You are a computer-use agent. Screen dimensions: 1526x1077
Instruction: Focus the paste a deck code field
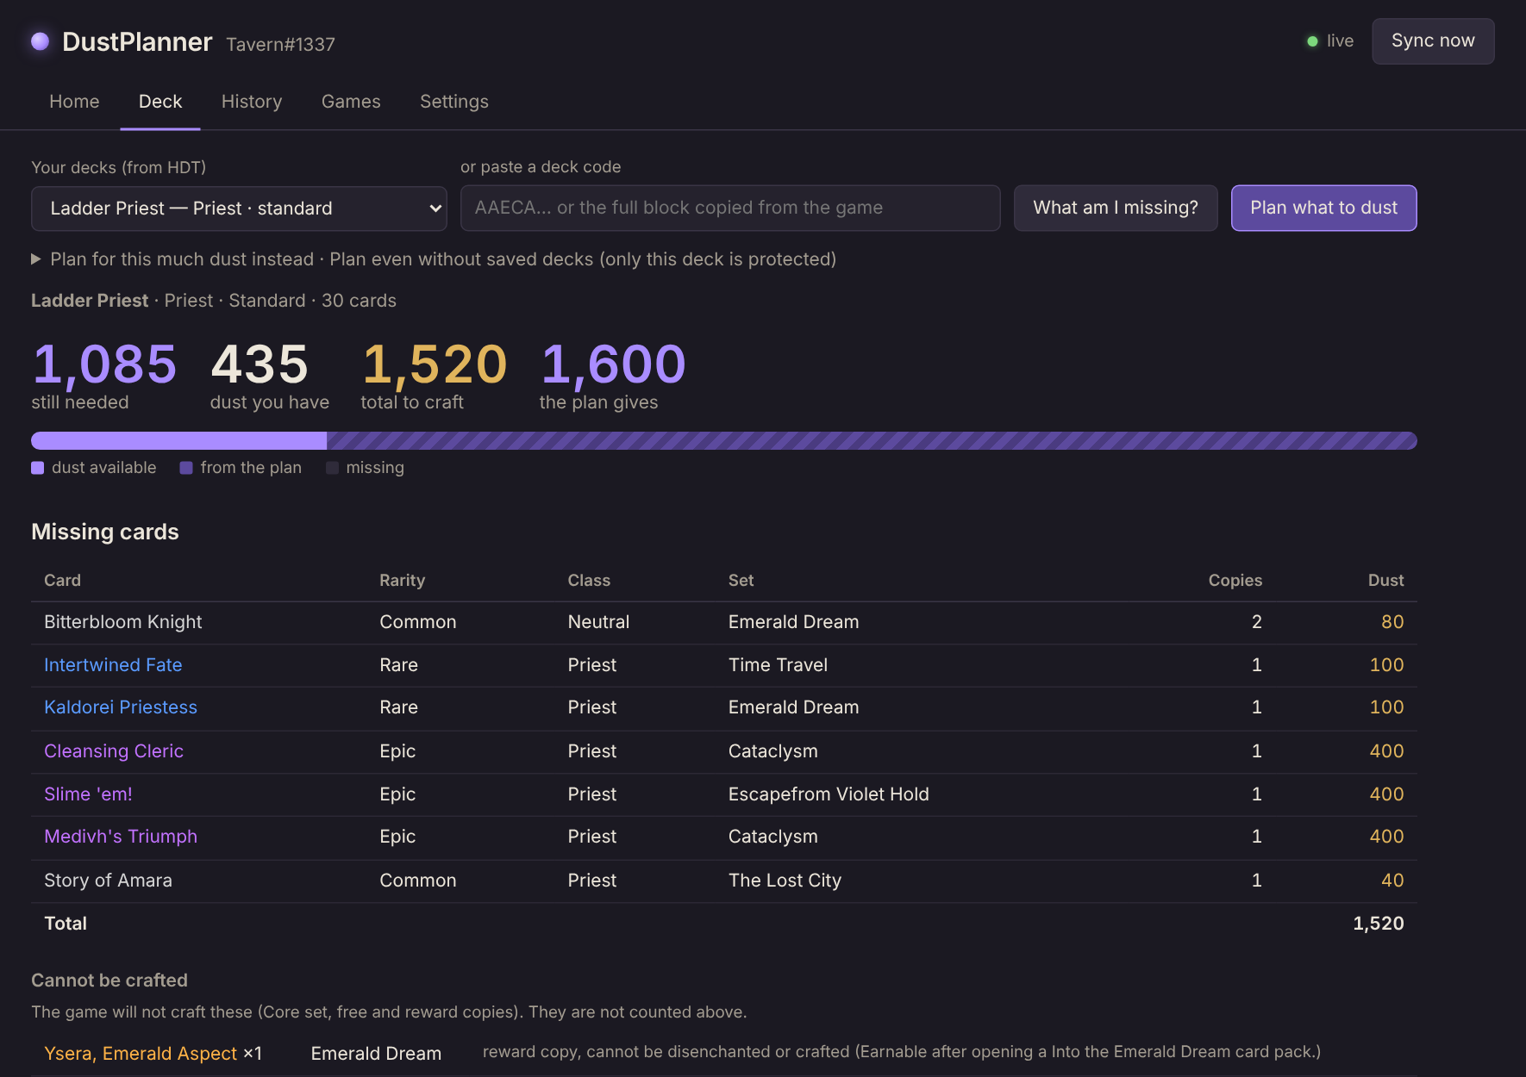pos(730,208)
